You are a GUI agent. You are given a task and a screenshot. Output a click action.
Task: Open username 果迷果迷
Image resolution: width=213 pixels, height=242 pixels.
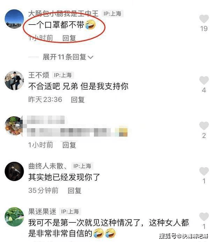(42, 212)
